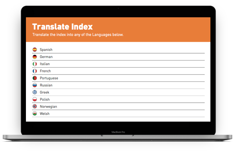Click the Norwegian flag icon
Viewport: 237px width, 153px height.
point(35,106)
